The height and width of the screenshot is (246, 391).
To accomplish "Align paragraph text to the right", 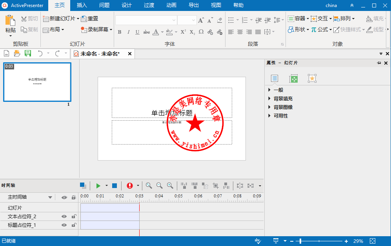I will tap(249, 32).
